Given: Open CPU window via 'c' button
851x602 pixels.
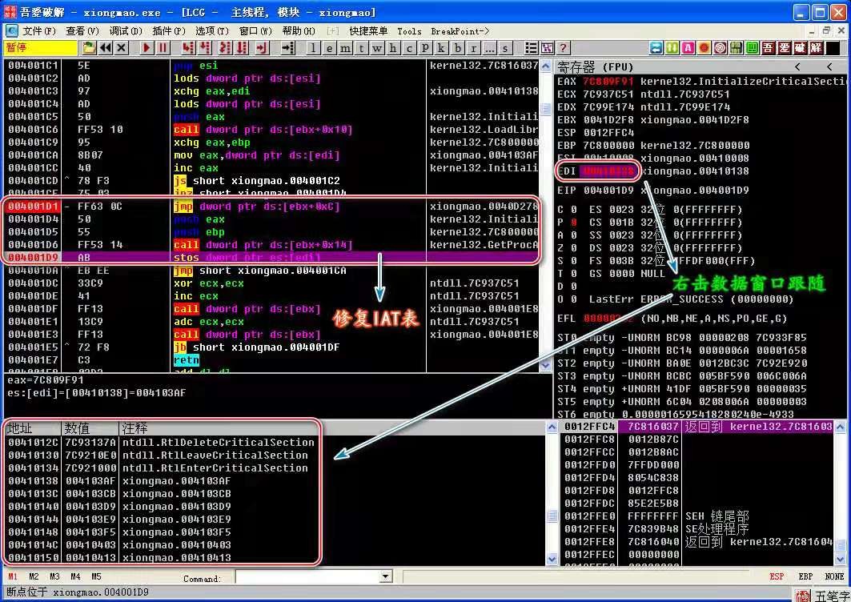Looking at the screenshot, I should (409, 48).
